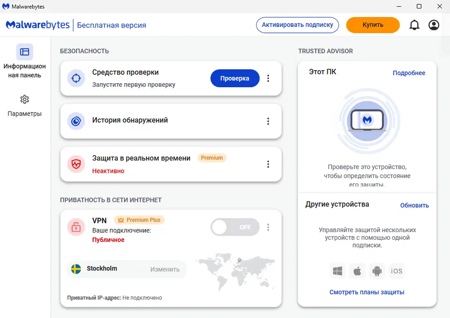Click Запустите первую проверку text

coord(134,85)
